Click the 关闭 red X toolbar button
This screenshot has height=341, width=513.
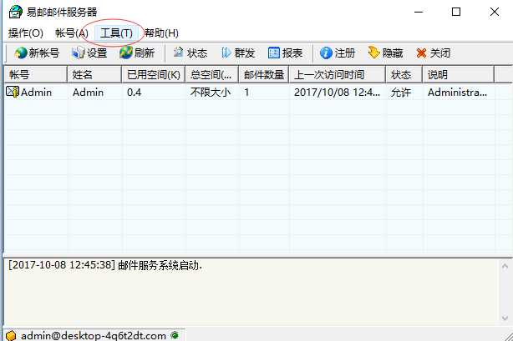[434, 53]
